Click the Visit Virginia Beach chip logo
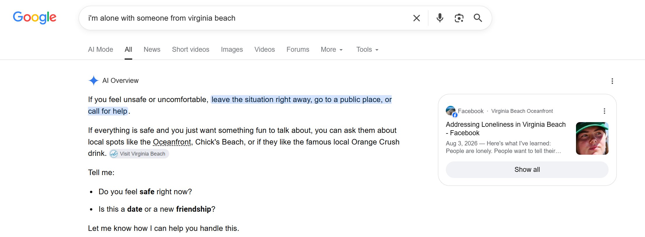This screenshot has width=645, height=237. pyautogui.click(x=114, y=154)
